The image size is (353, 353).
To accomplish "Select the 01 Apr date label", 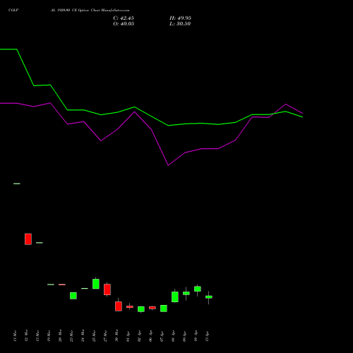I will click(x=128, y=335).
